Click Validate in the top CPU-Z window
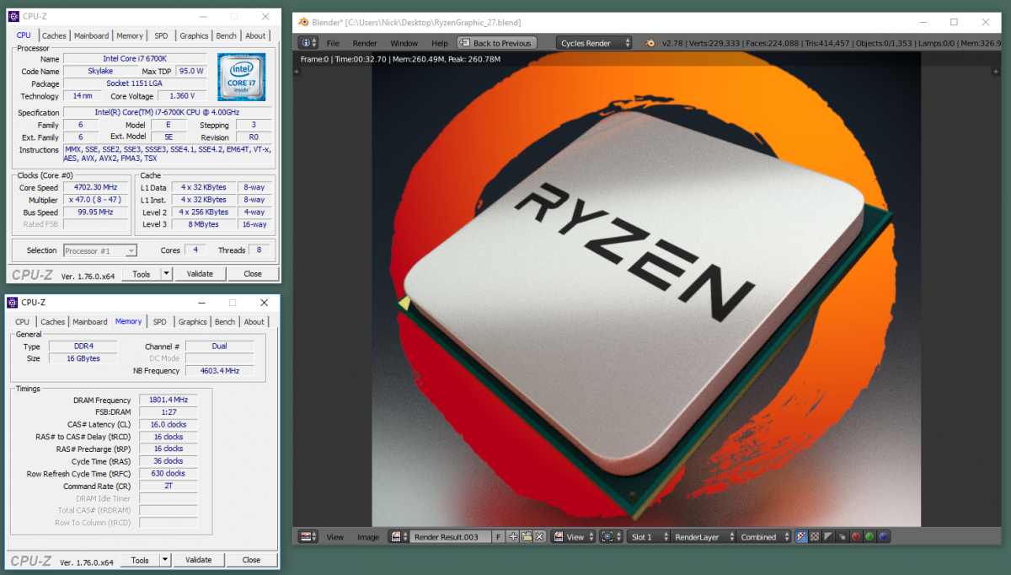 pyautogui.click(x=200, y=274)
